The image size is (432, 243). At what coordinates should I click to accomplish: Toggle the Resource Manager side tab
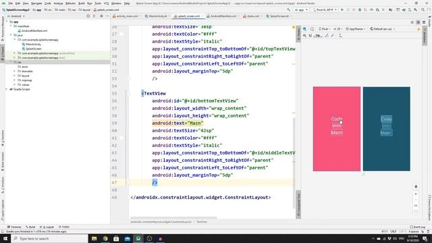point(3,28)
